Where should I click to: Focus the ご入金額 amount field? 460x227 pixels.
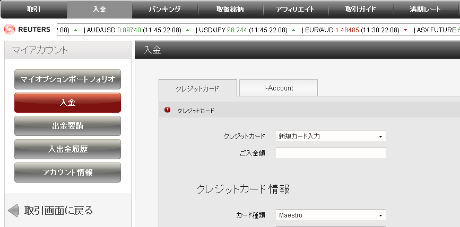point(331,153)
